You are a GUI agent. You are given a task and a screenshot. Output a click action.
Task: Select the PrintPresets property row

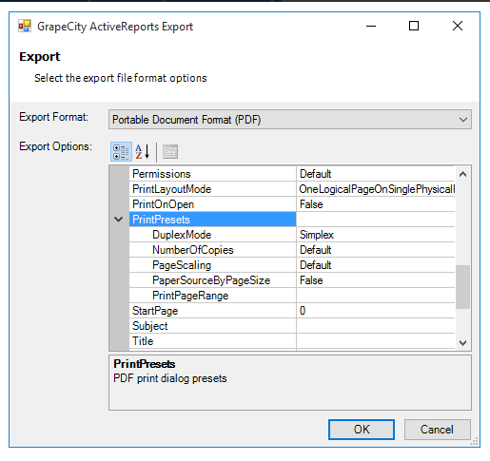click(x=212, y=220)
